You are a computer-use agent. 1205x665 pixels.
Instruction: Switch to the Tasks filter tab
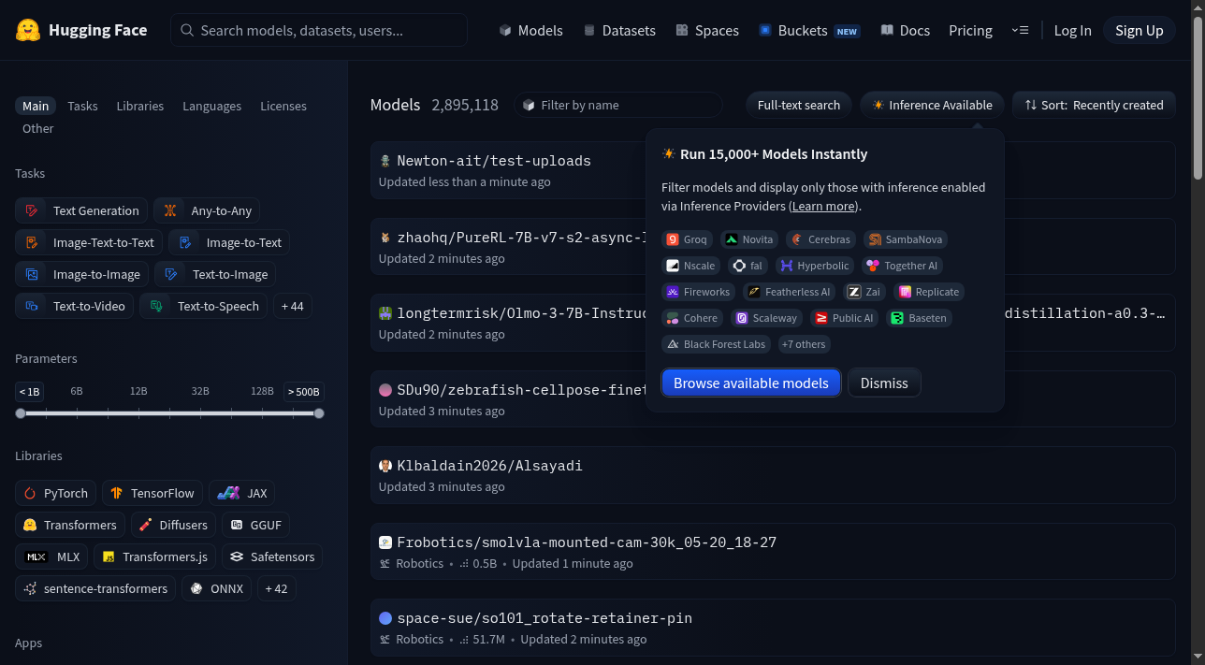[82, 106]
